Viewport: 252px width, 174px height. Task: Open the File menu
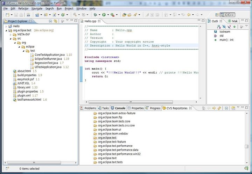click(5, 8)
